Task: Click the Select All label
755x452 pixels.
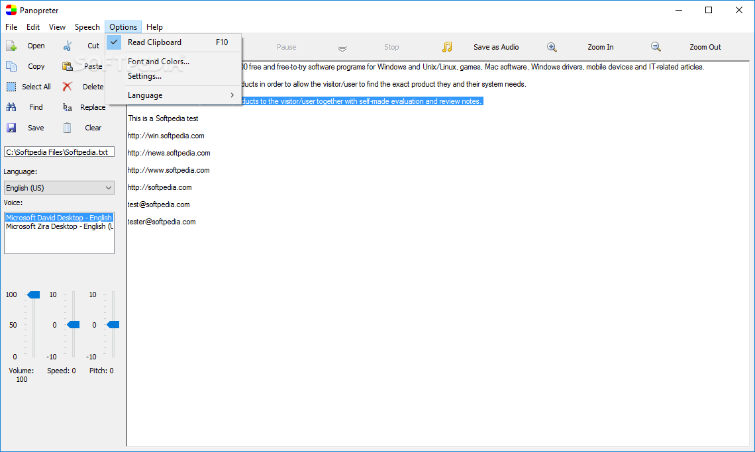Action: [36, 87]
